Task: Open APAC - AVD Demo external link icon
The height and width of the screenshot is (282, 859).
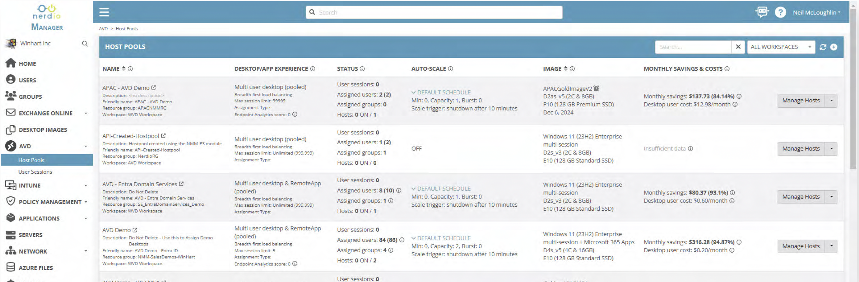Action: [154, 88]
